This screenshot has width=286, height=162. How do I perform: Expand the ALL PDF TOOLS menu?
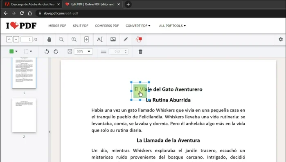coord(172,26)
